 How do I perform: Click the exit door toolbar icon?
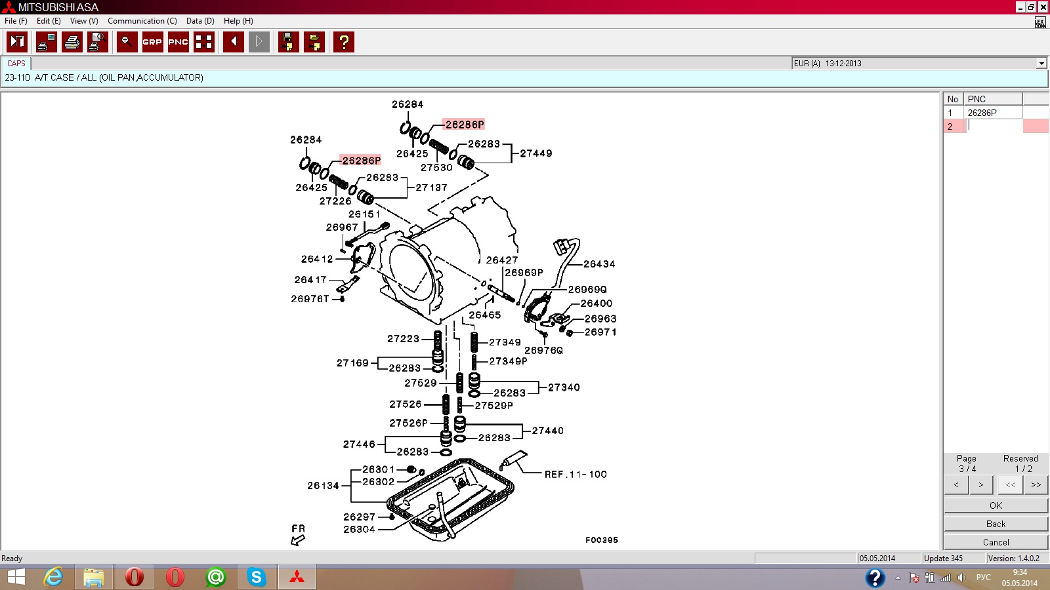(17, 42)
